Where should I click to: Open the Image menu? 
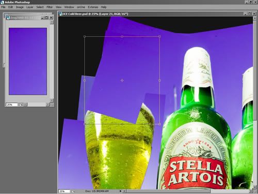20,7
